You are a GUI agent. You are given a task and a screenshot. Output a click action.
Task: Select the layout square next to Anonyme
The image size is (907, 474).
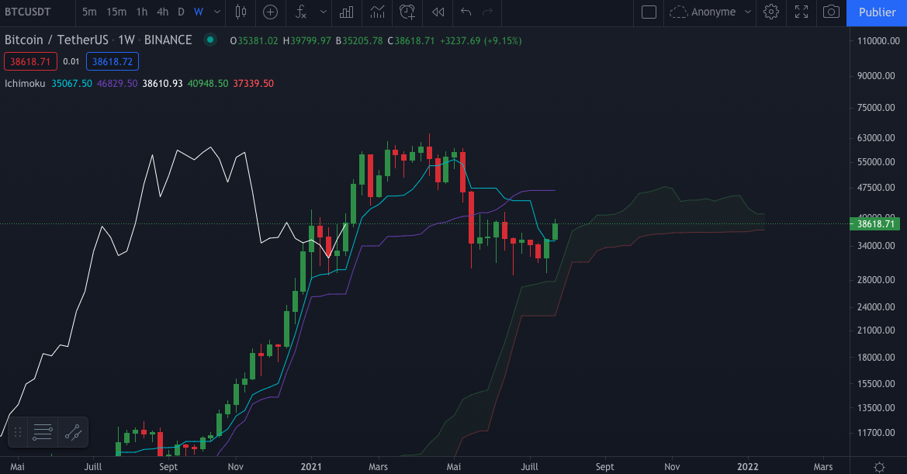(x=649, y=12)
